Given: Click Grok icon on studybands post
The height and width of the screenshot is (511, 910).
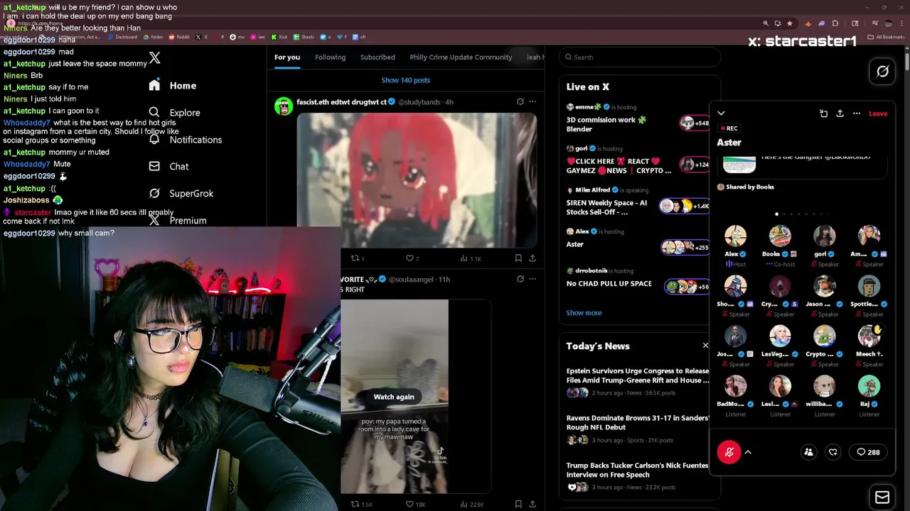Looking at the screenshot, I should coord(520,101).
